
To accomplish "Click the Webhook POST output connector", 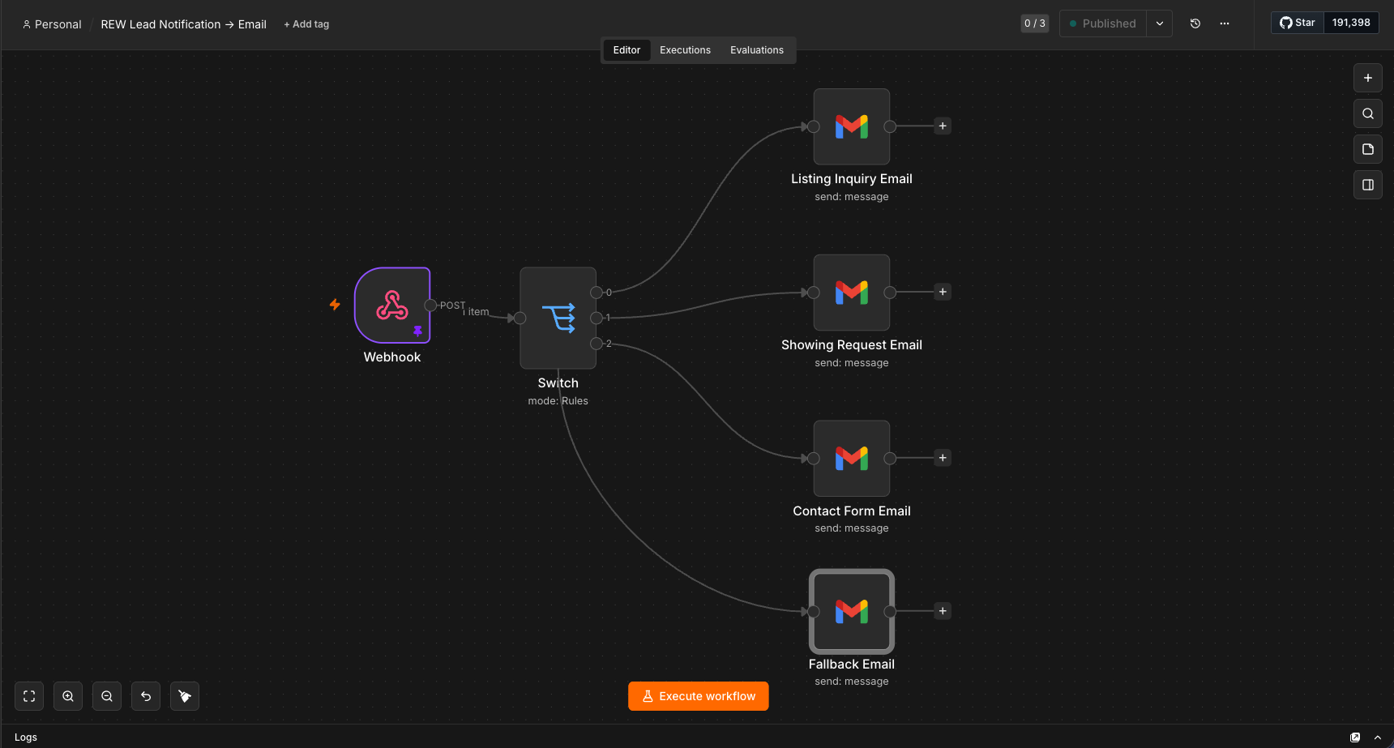I will 431,306.
